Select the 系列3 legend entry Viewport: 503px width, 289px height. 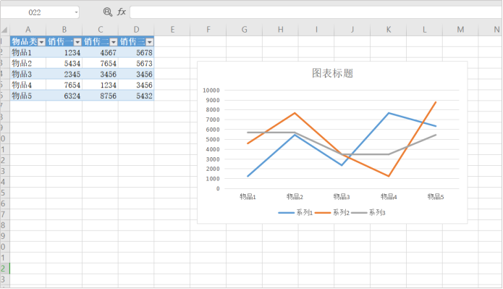coord(368,212)
